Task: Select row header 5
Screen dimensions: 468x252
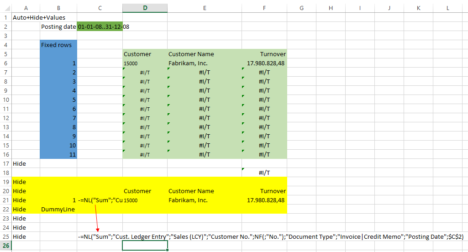Action: coord(5,54)
